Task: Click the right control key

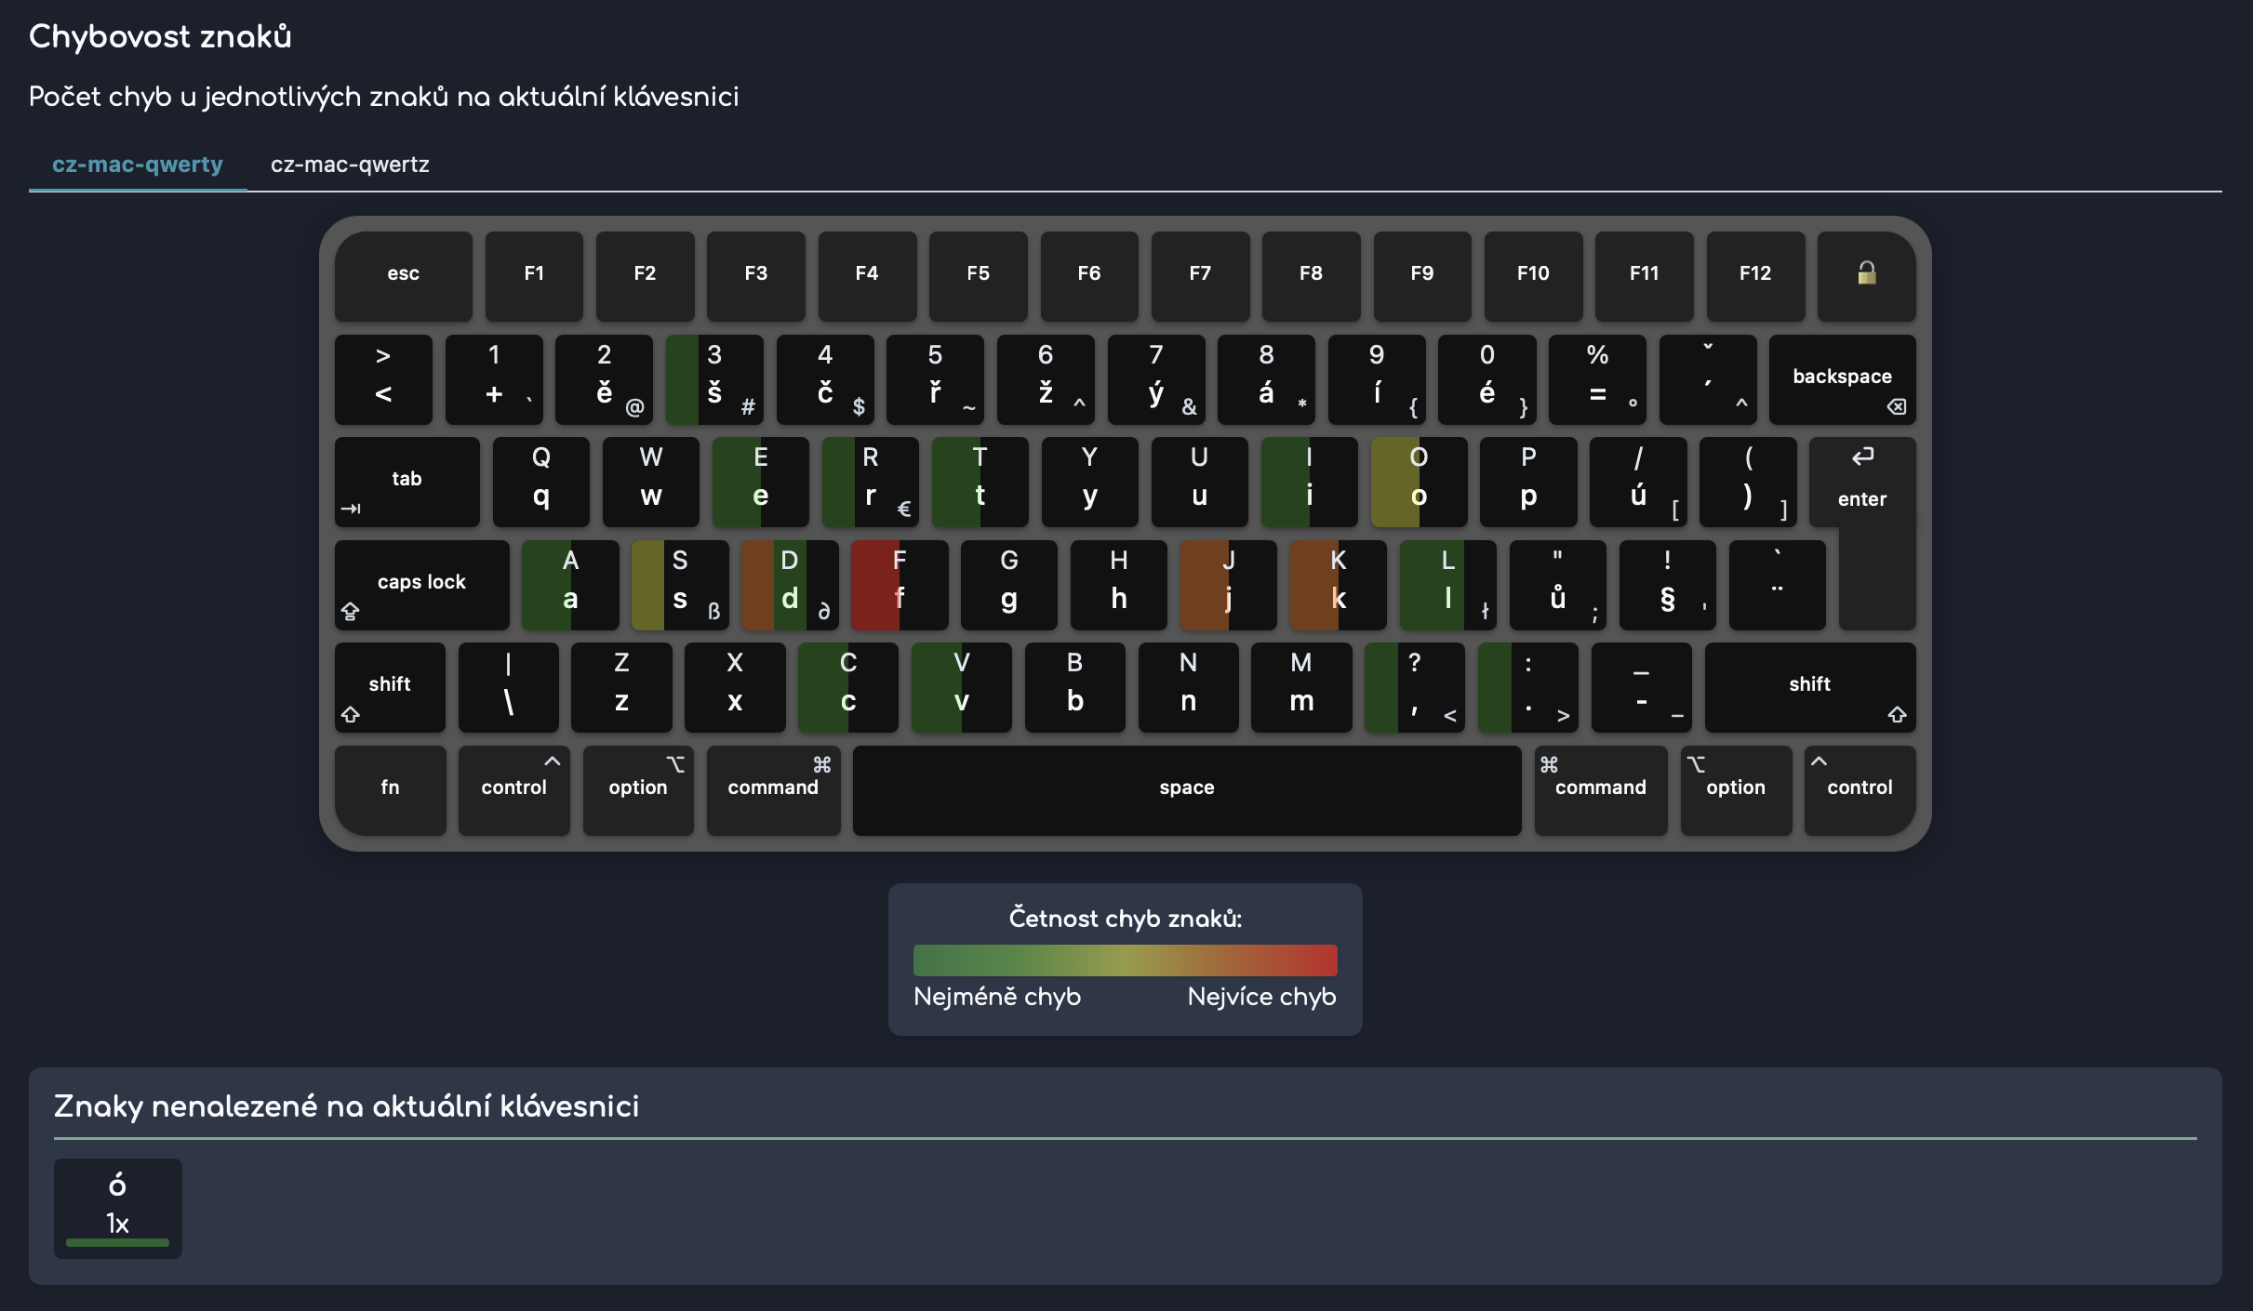Action: click(x=1859, y=788)
